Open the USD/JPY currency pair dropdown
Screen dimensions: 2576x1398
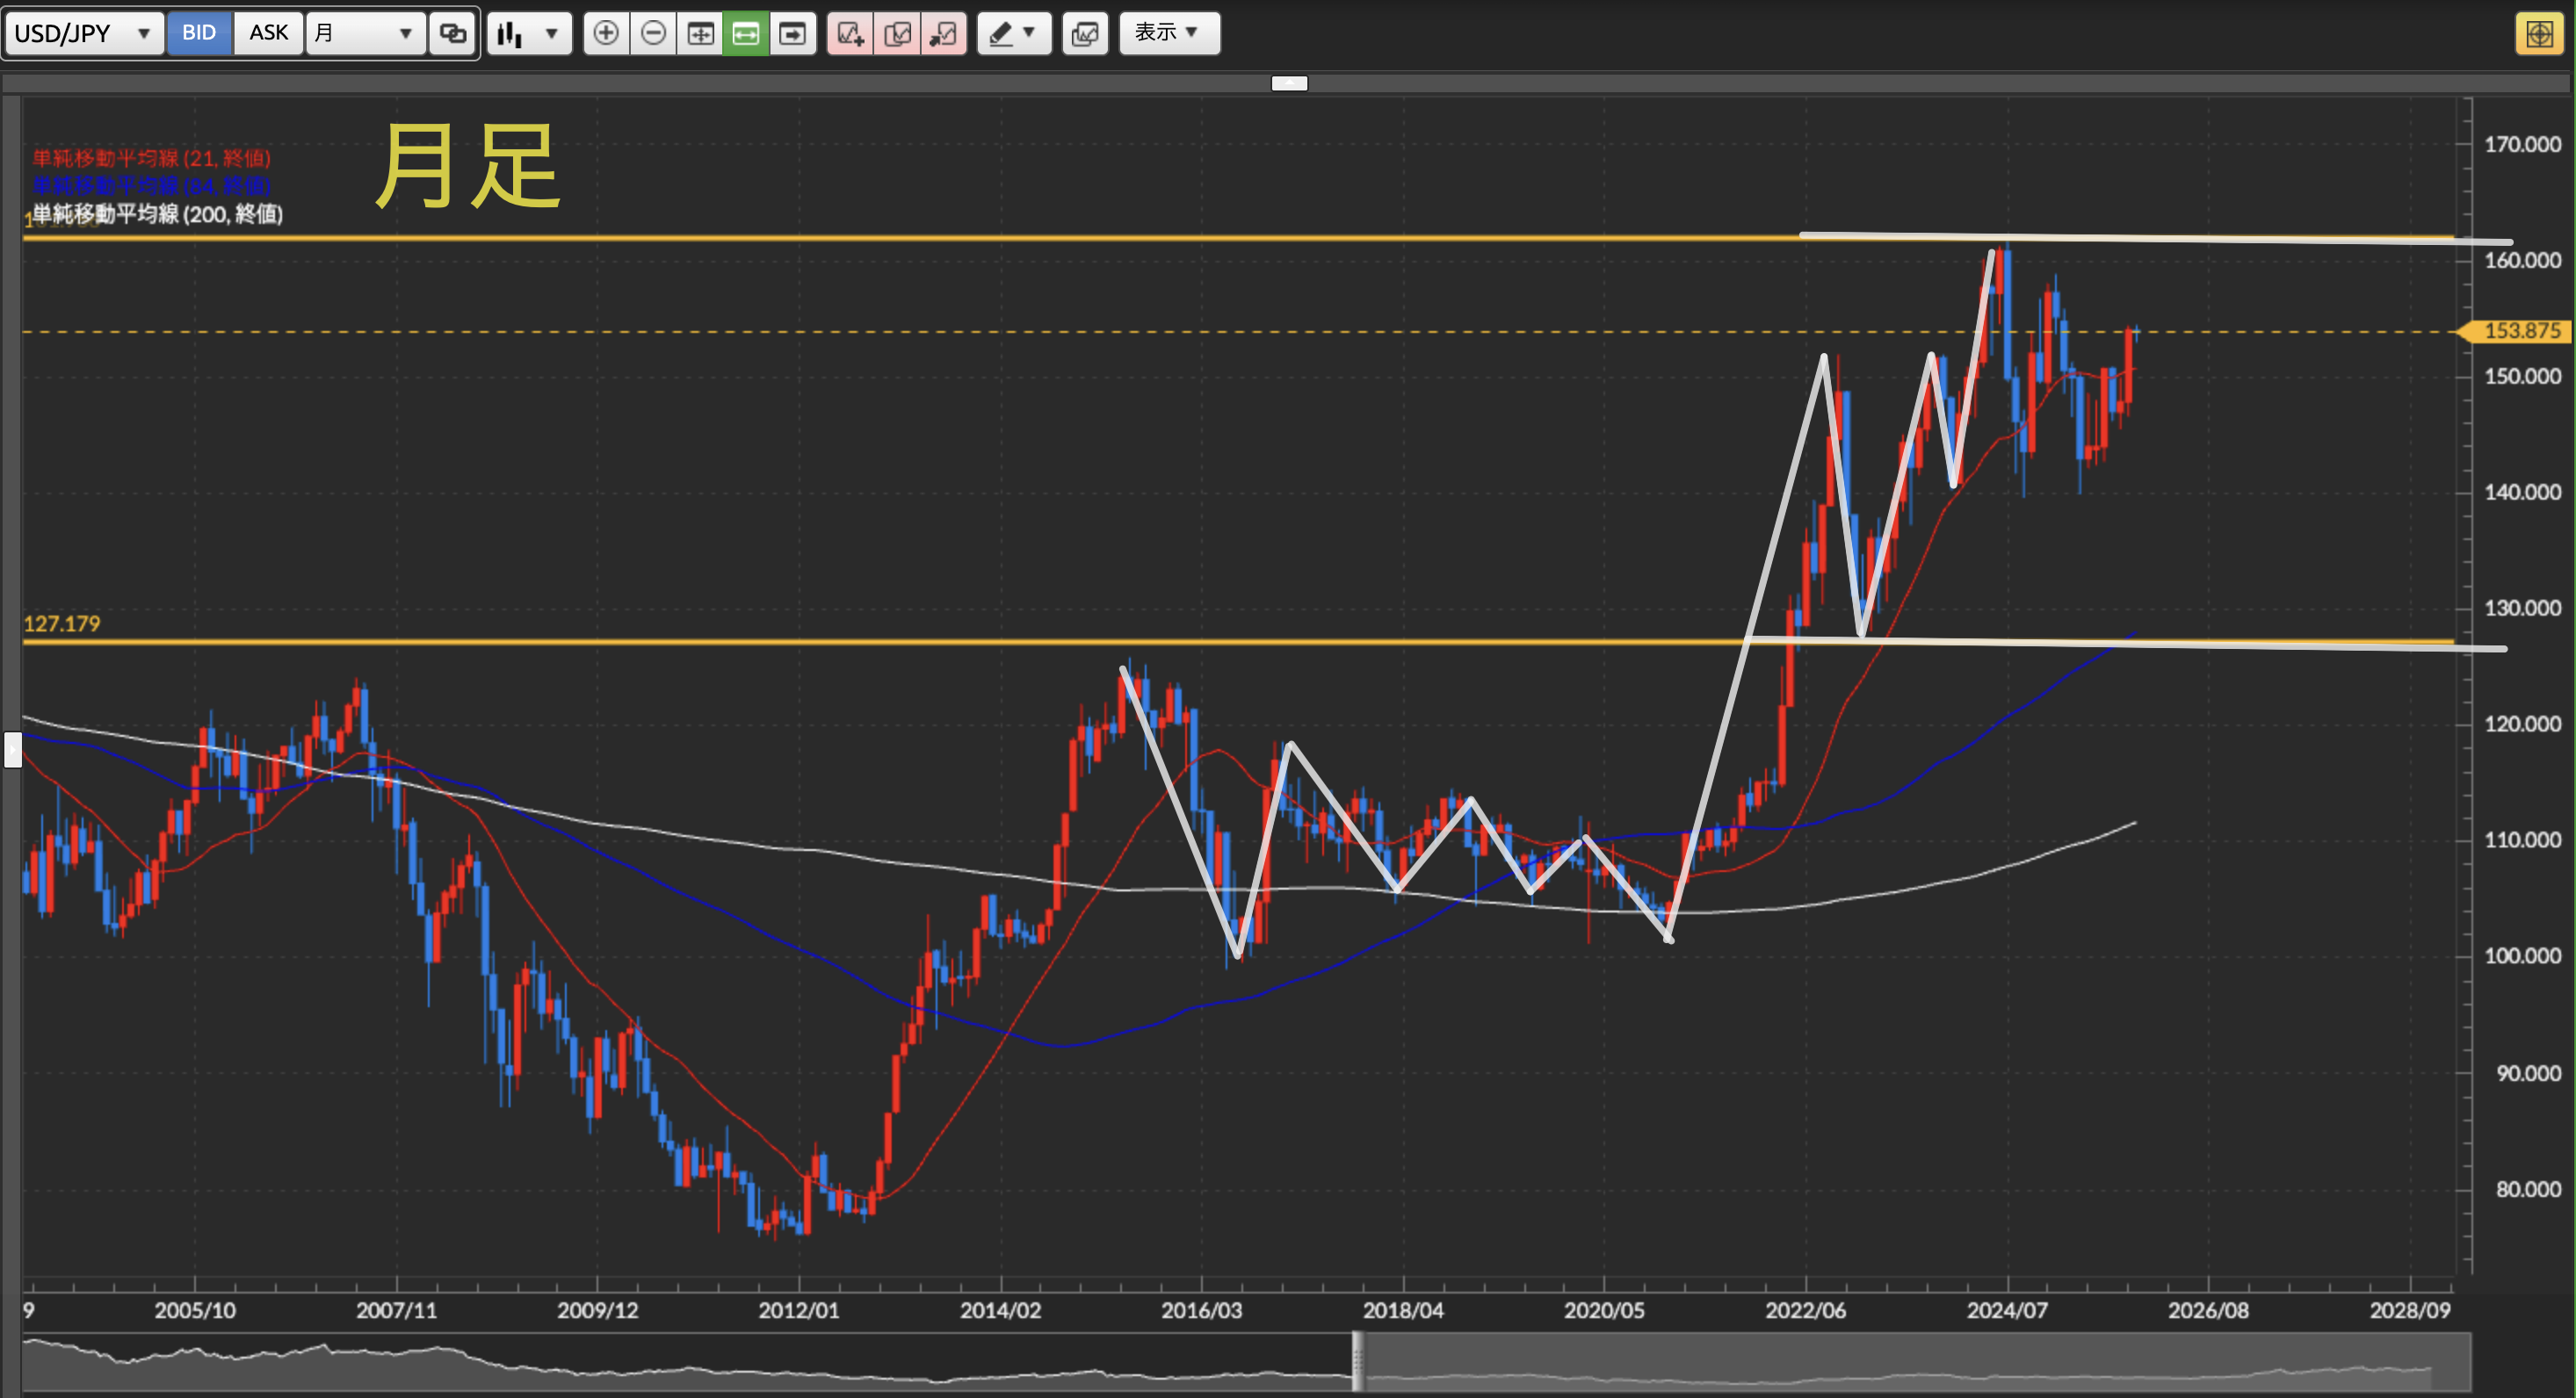tap(83, 34)
